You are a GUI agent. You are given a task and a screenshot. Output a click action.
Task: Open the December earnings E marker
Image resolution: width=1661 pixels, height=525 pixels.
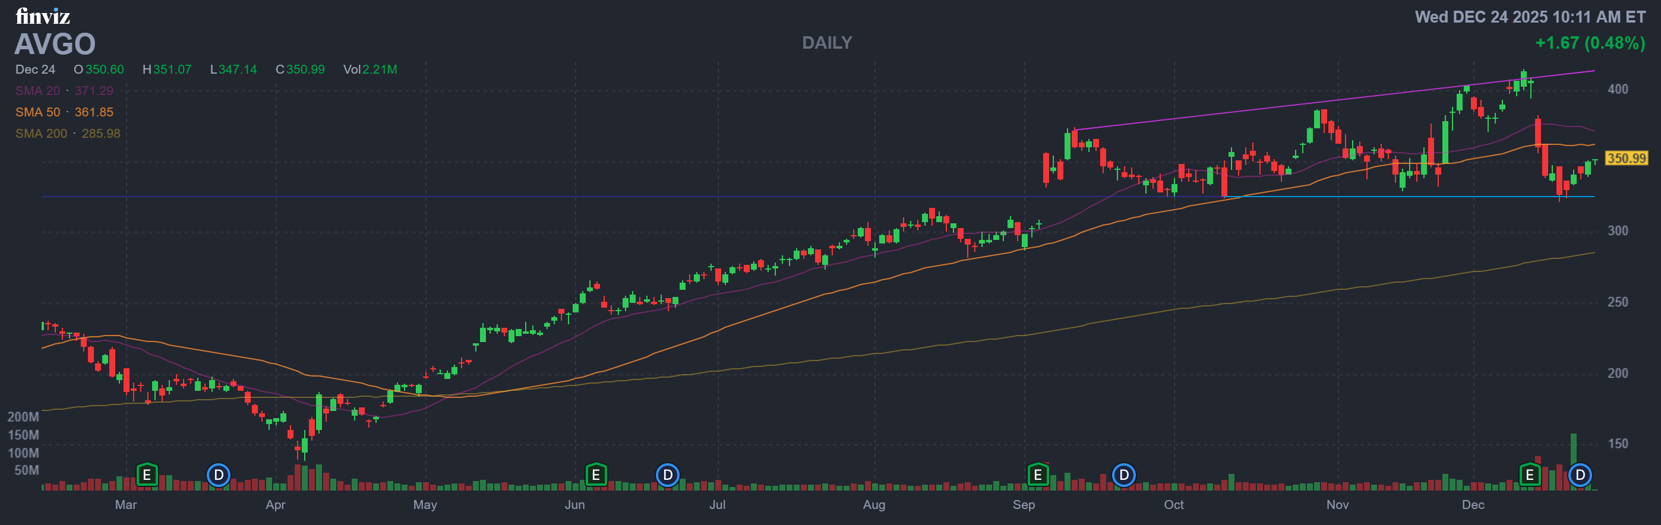click(1530, 475)
